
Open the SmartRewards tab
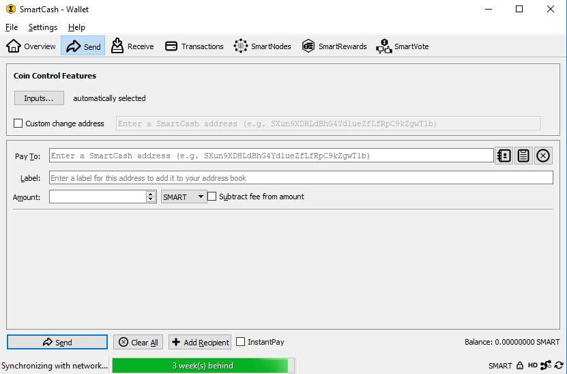334,46
